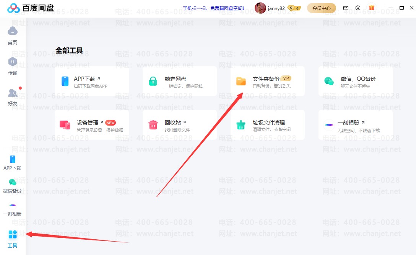Click the sidebar APP下载 phone icon
This screenshot has height=255, width=416.
tap(13, 159)
